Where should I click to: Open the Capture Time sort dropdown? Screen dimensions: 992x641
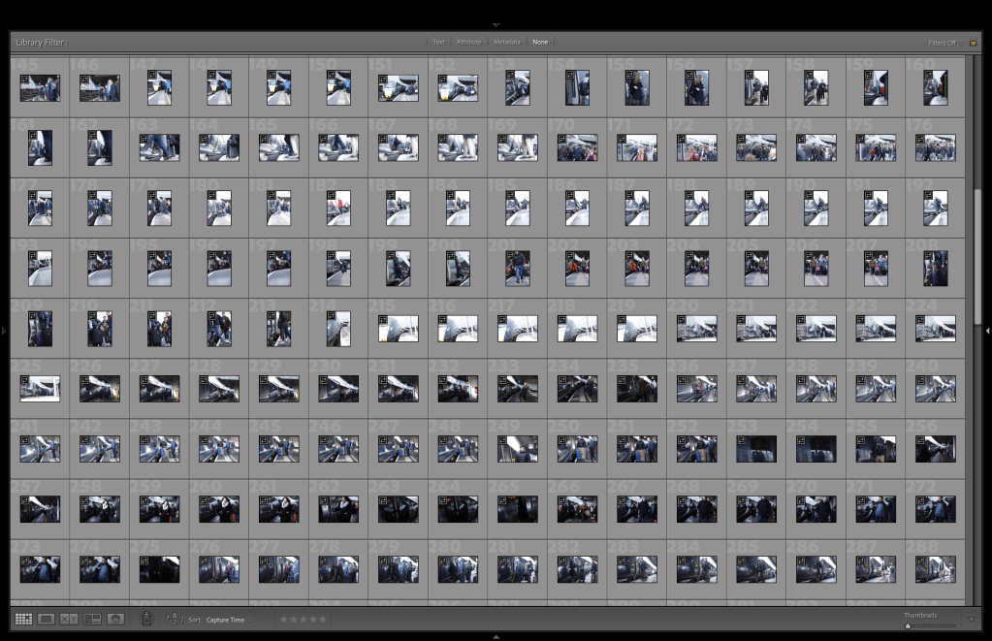(228, 619)
